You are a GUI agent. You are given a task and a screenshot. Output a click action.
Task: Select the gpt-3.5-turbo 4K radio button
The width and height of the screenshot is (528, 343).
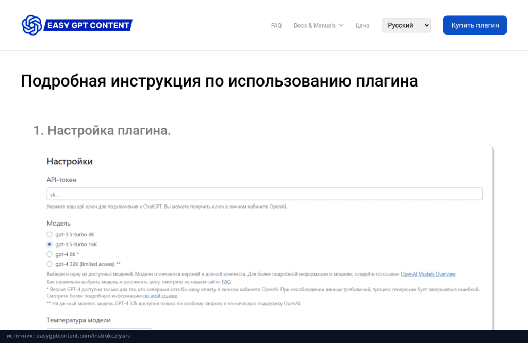pyautogui.click(x=49, y=234)
